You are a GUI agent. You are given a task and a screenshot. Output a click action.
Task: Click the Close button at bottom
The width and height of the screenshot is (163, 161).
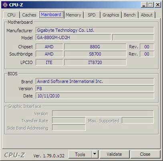(x=145, y=154)
